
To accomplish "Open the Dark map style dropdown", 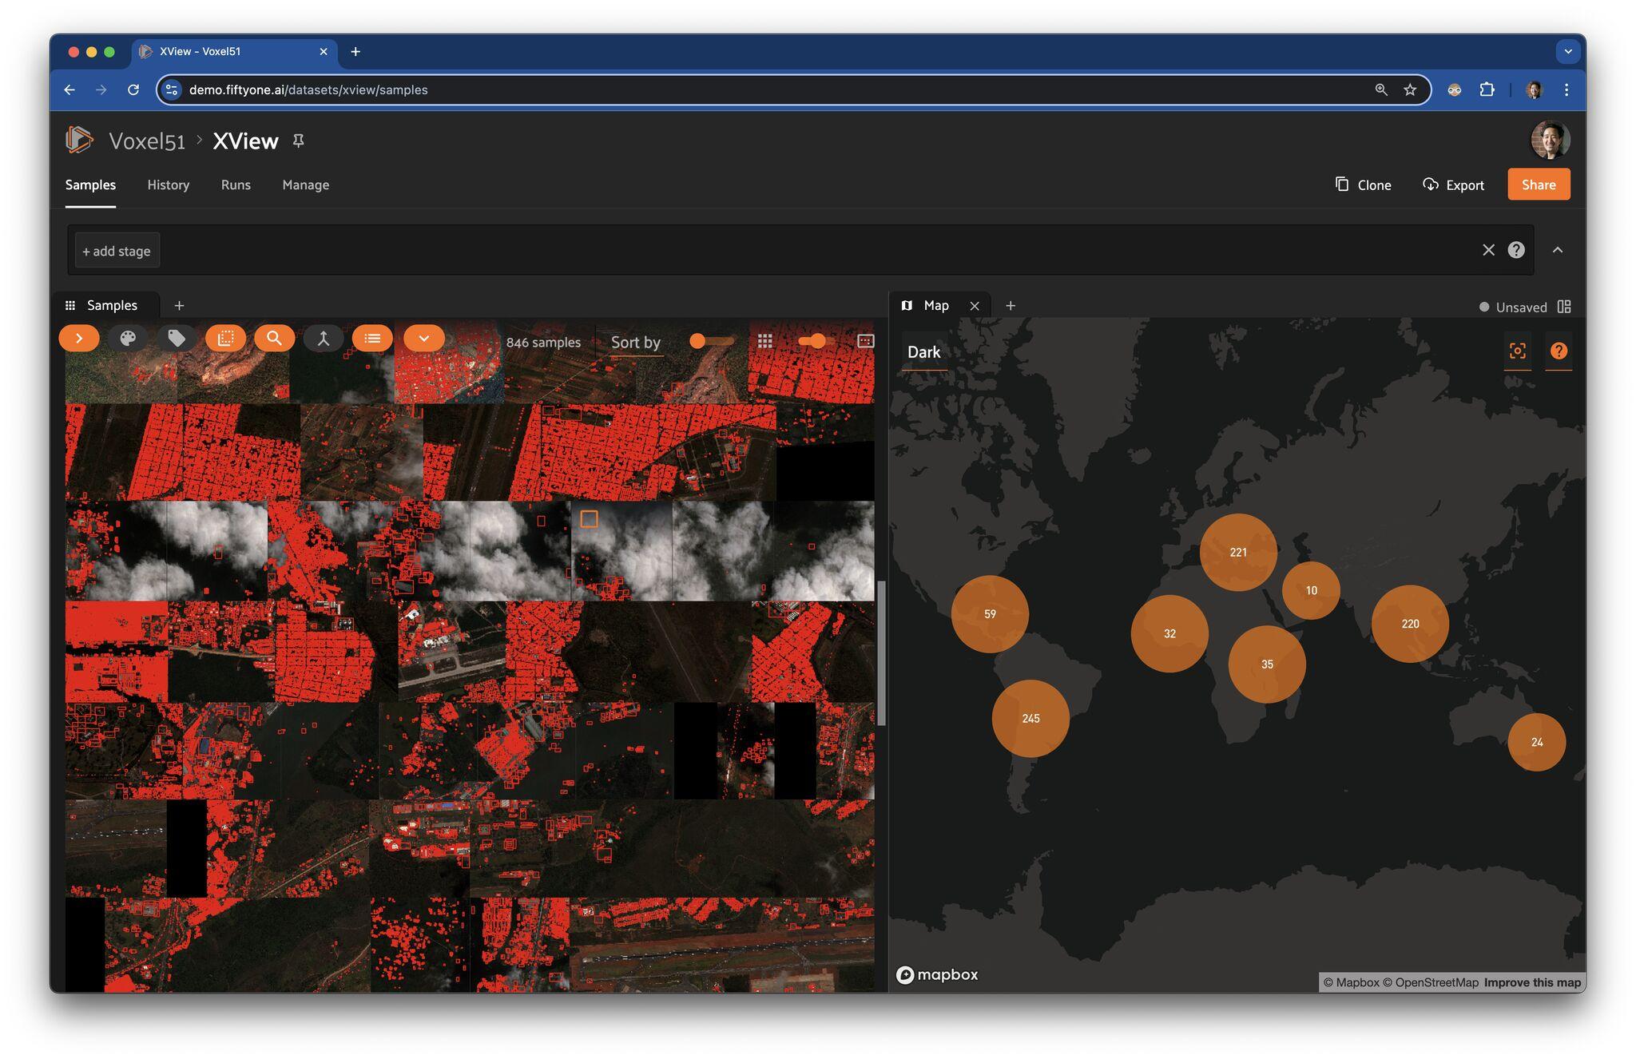I will coord(924,352).
